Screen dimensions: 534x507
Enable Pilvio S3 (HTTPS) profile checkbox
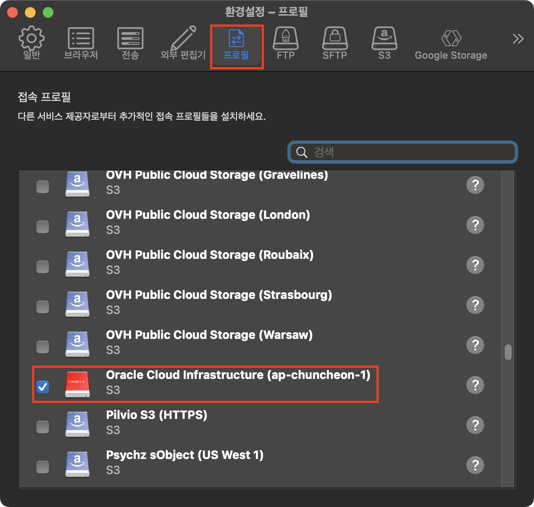[x=43, y=427]
